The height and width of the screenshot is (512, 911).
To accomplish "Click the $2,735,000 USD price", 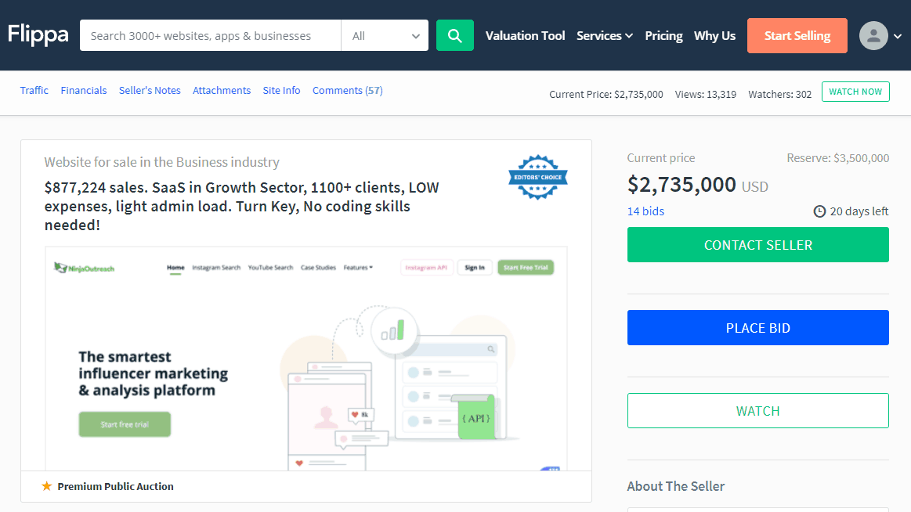I will (697, 185).
